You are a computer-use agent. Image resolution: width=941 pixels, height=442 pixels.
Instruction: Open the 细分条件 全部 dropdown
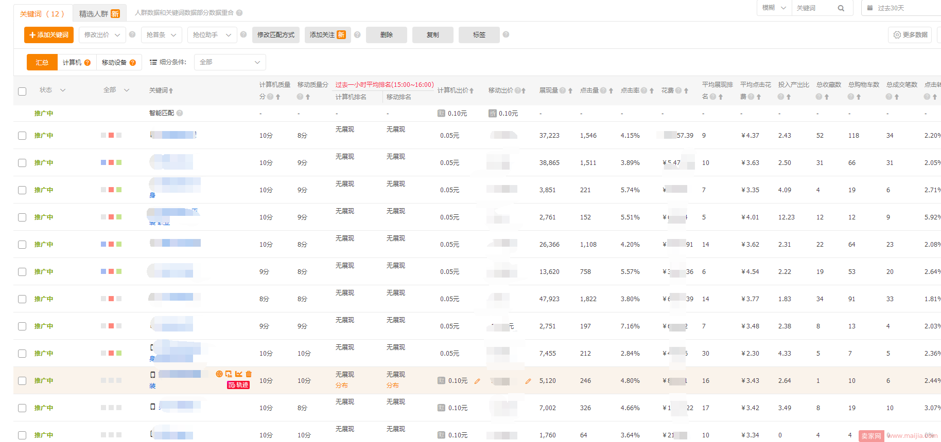pos(230,62)
